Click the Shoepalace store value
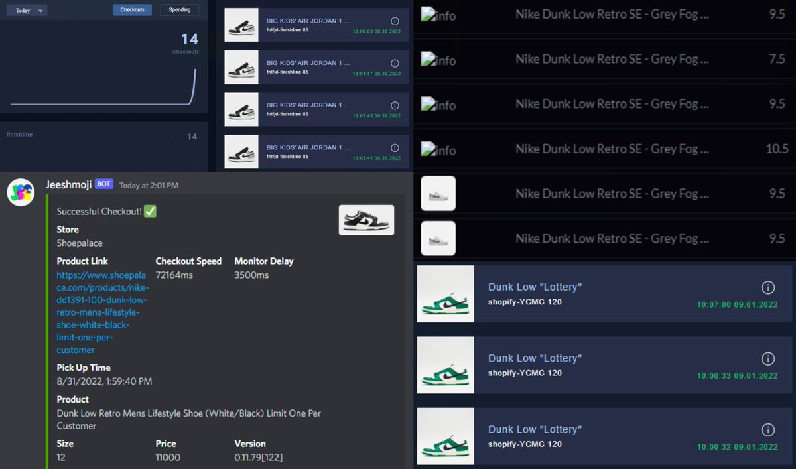This screenshot has width=796, height=469. [x=80, y=243]
